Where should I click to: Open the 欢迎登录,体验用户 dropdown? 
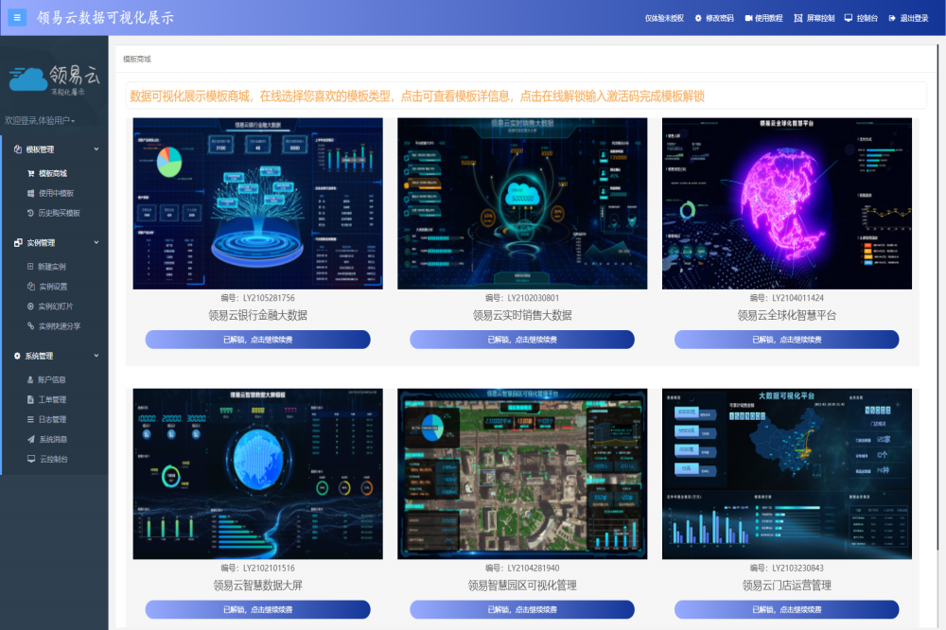tap(40, 121)
